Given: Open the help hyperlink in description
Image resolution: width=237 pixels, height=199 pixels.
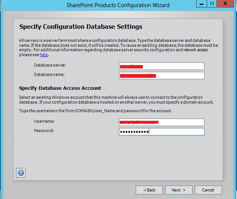Looking at the screenshot, I should pos(44,55).
